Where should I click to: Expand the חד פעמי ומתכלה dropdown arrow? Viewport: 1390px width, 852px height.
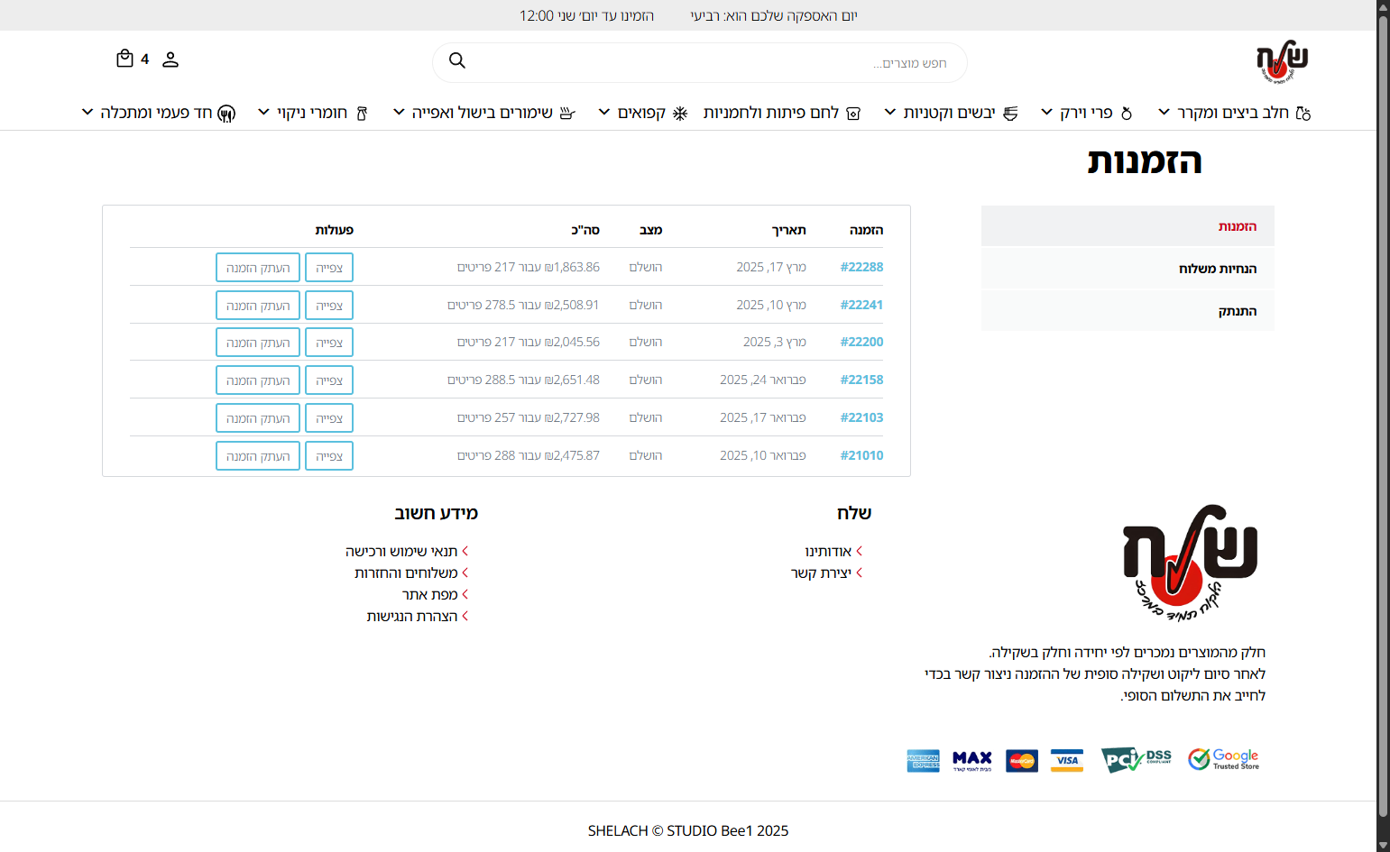point(87,112)
